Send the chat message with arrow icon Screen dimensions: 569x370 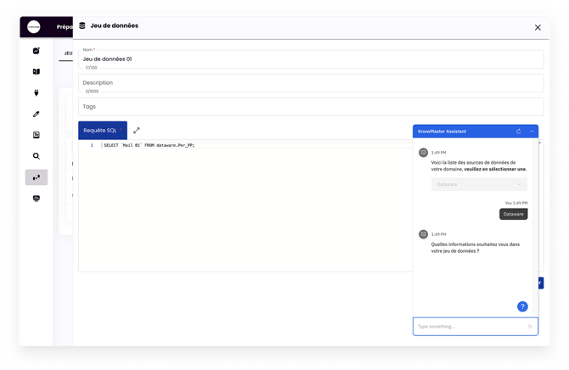(530, 327)
